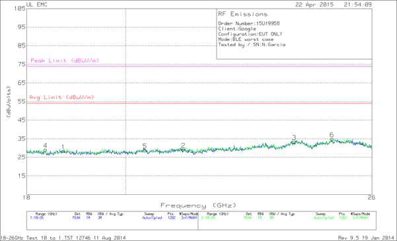Click the blue range entry '1:18-26'
This screenshot has width=397, height=241.
37,217
